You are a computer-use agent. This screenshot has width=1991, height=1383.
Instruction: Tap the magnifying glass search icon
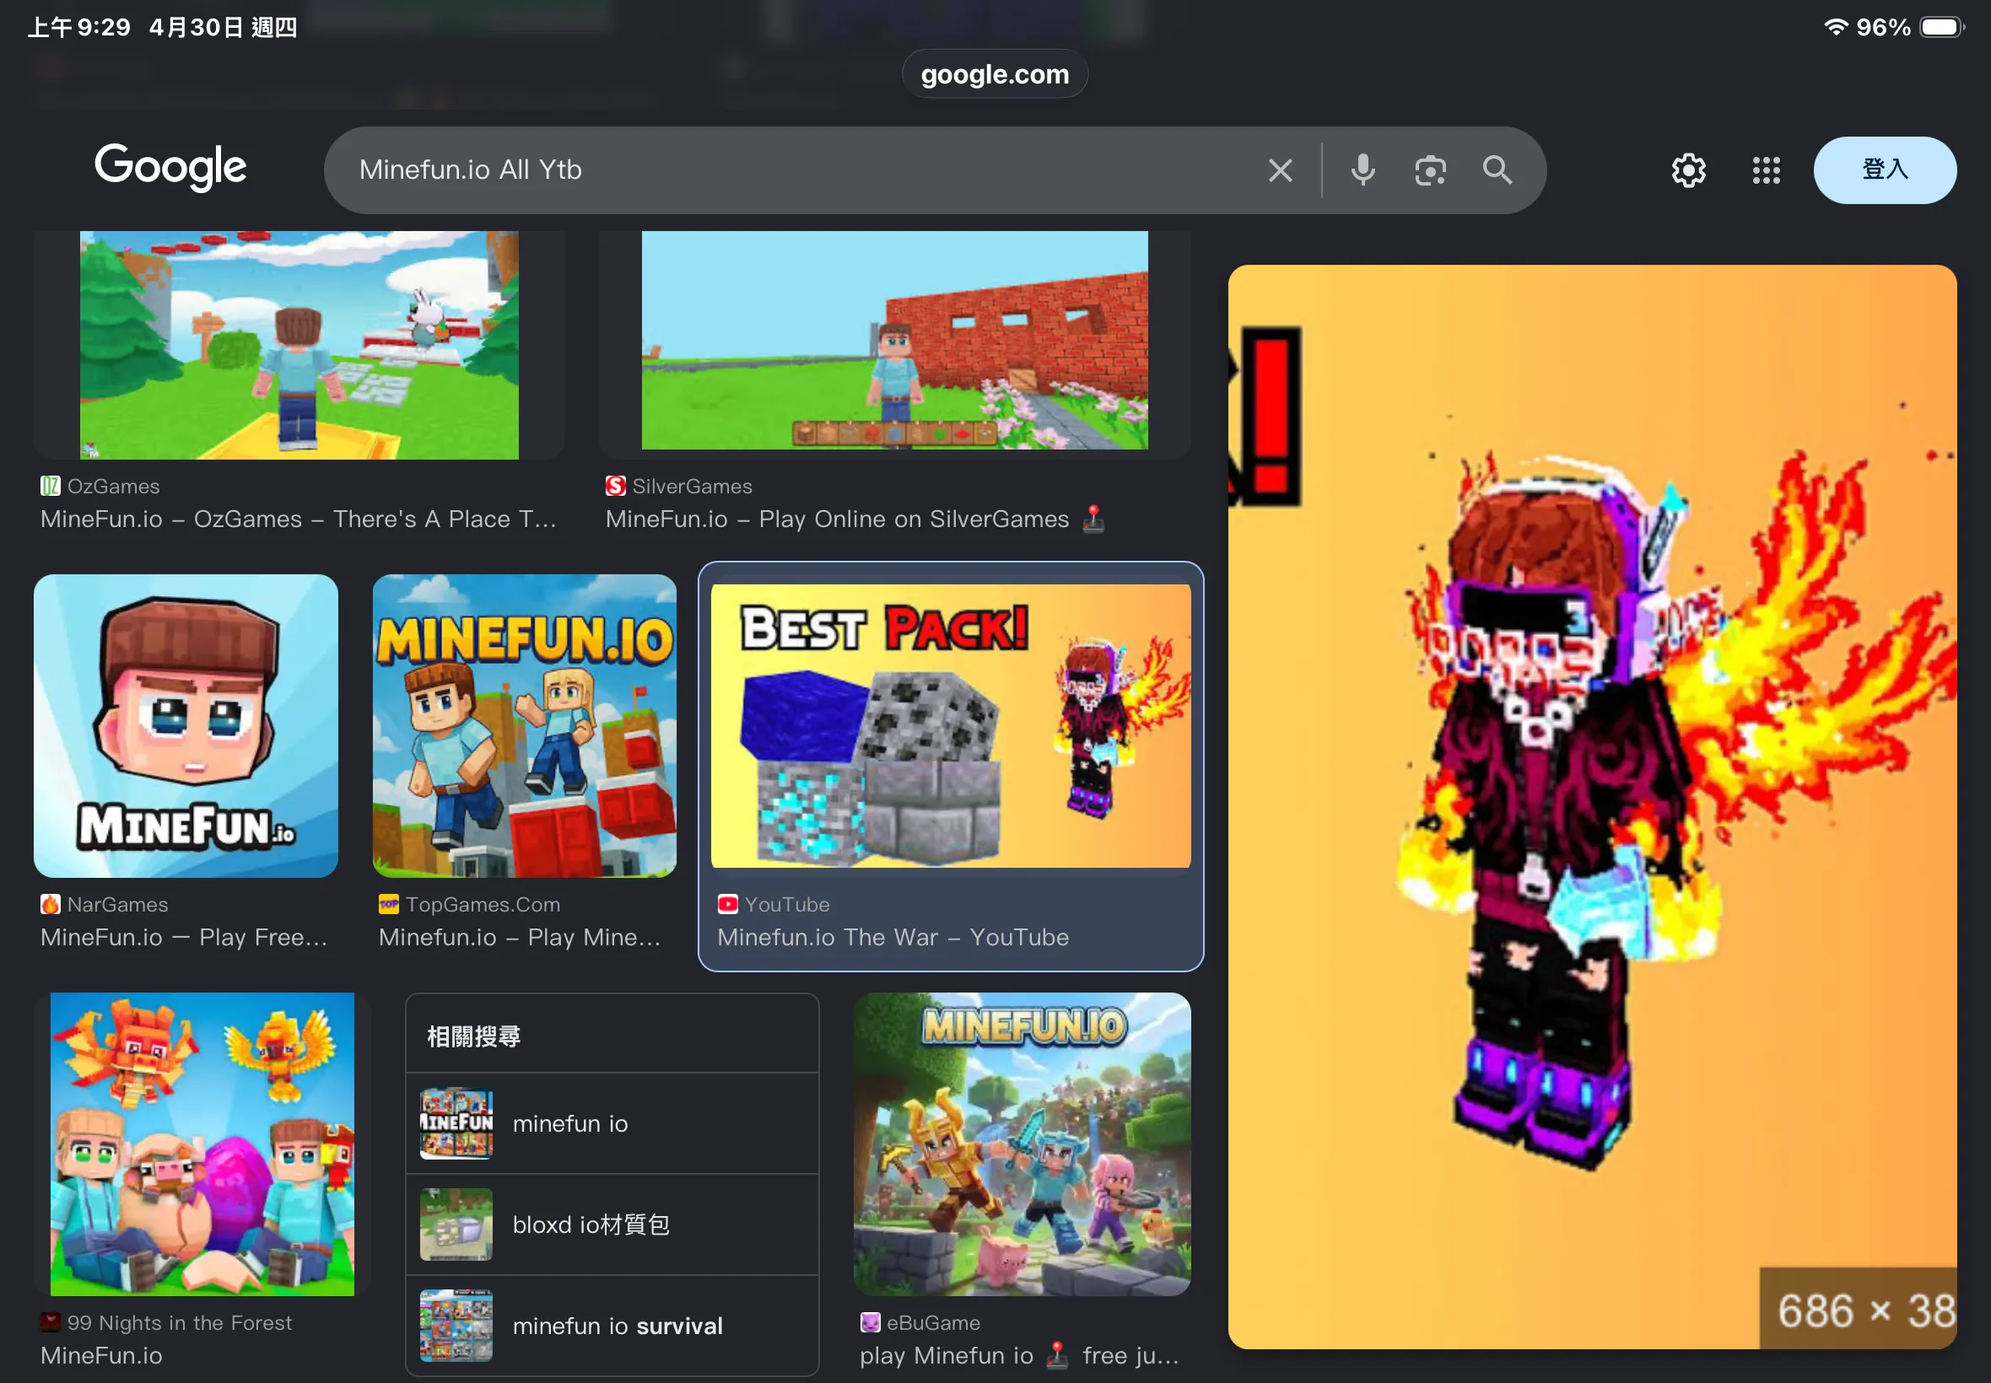coord(1497,170)
